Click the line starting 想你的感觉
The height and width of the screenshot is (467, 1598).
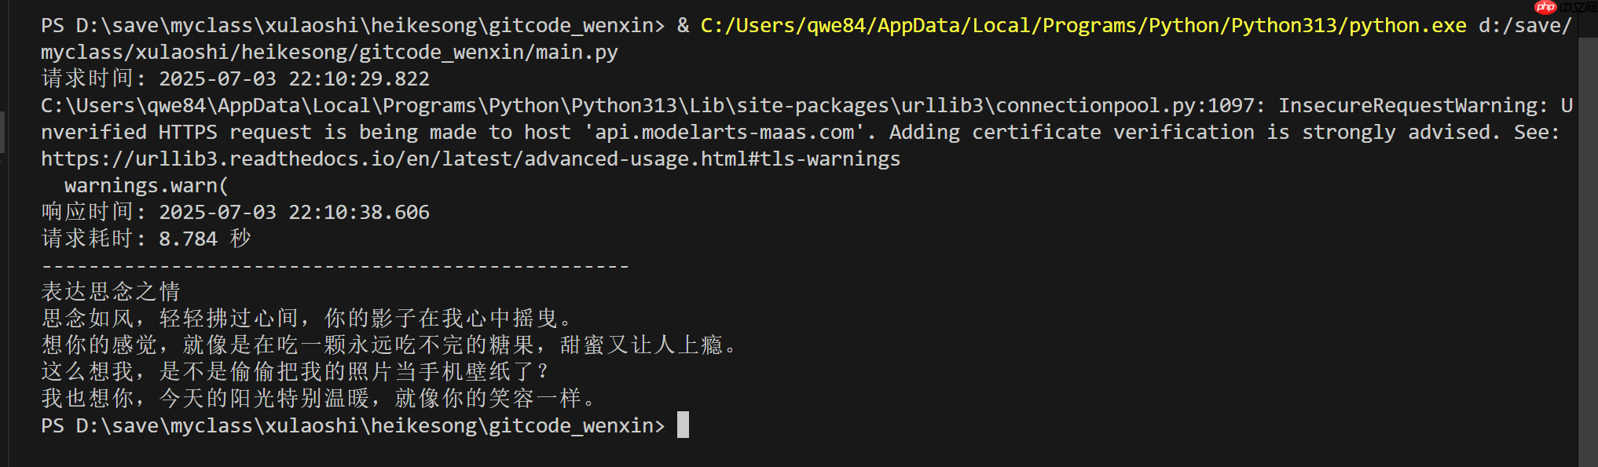[390, 345]
